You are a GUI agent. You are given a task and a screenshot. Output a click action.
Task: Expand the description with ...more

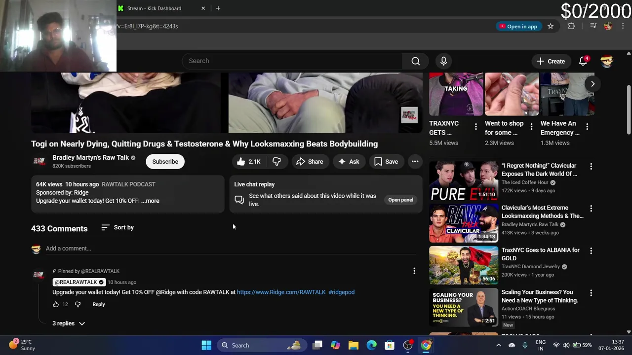pyautogui.click(x=150, y=201)
